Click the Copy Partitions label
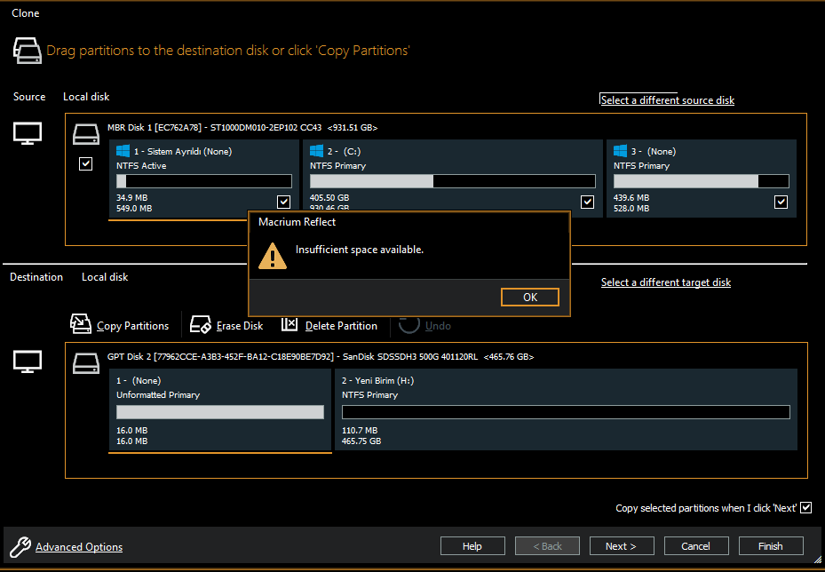Image resolution: width=825 pixels, height=572 pixels. point(132,326)
